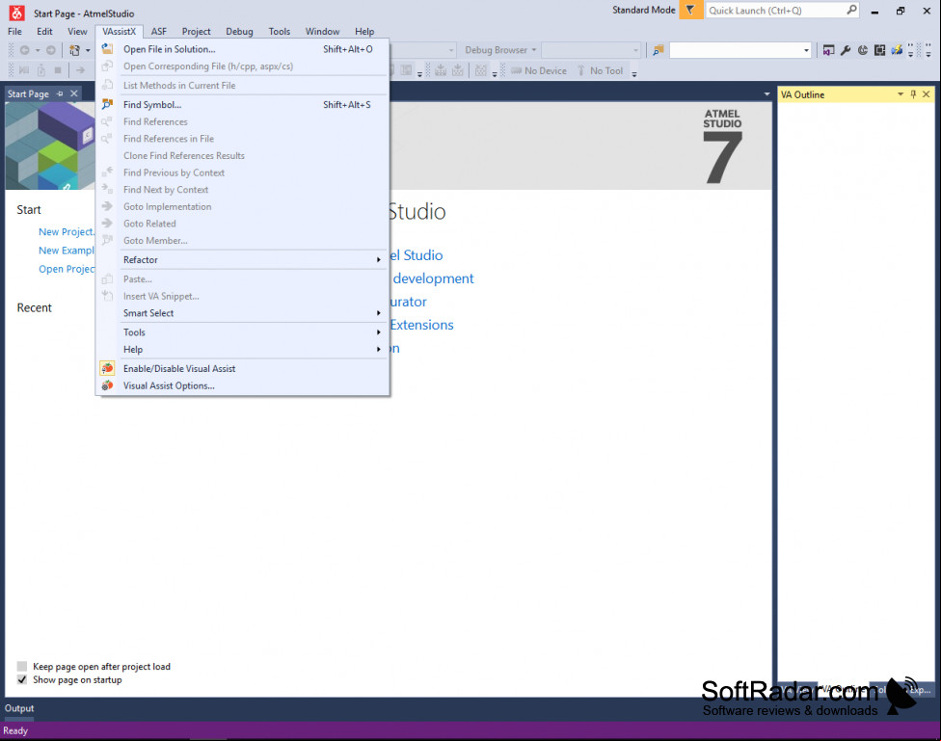Open the Project menu
The image size is (941, 741).
tap(197, 31)
